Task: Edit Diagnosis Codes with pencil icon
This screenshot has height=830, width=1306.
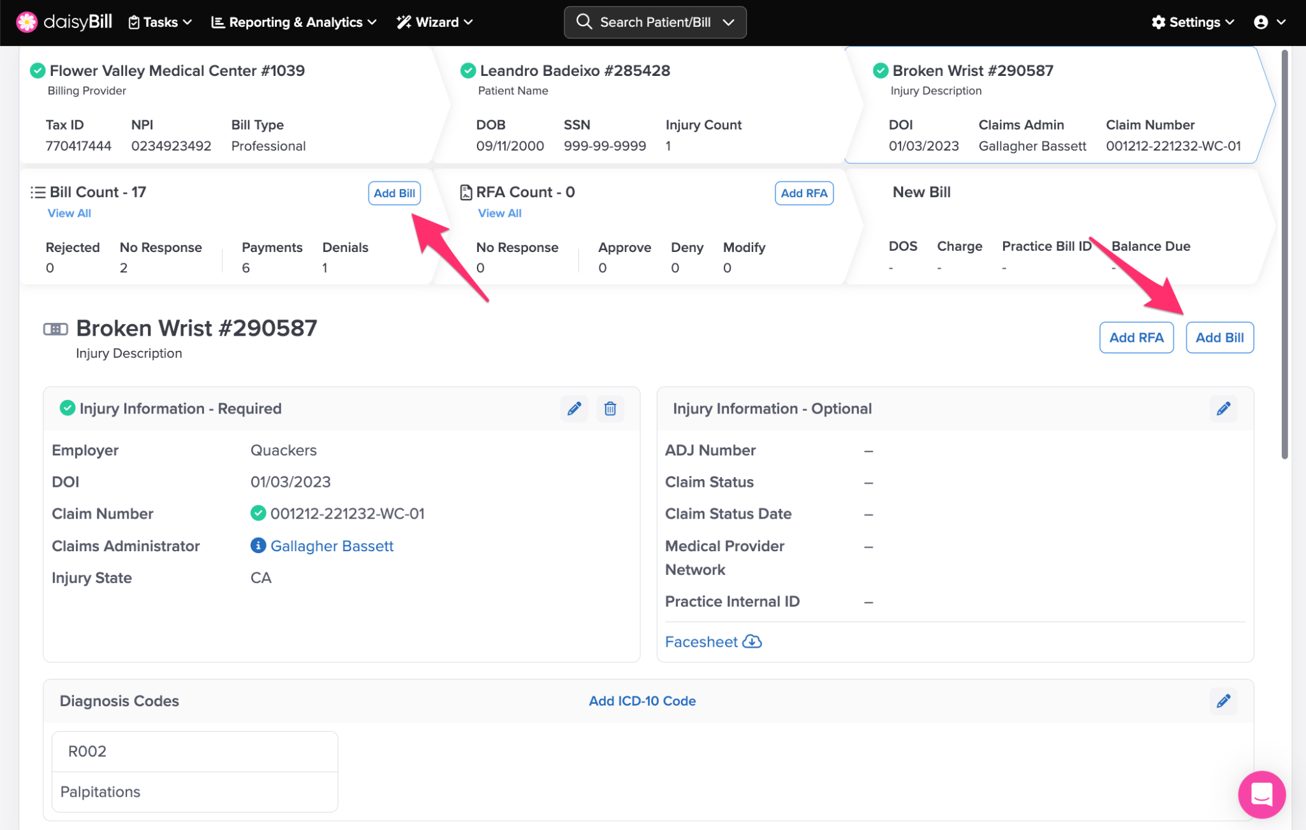Action: [1222, 701]
